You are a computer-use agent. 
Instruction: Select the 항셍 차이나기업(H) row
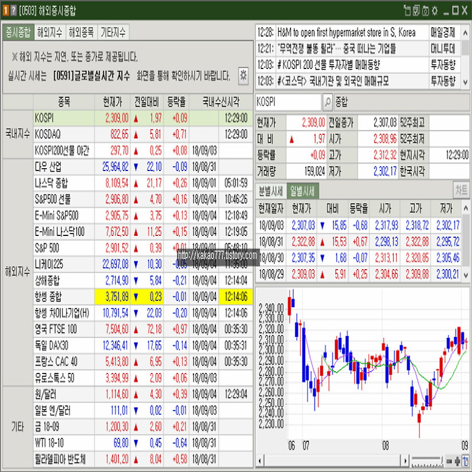pyautogui.click(x=143, y=313)
